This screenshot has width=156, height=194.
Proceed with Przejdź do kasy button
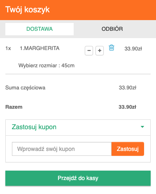click(x=78, y=178)
